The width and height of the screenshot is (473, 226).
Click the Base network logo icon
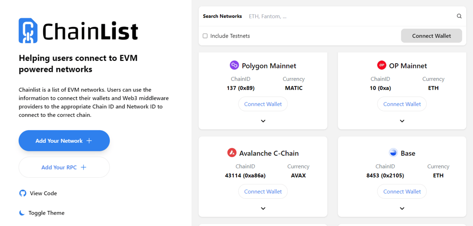[x=393, y=153]
